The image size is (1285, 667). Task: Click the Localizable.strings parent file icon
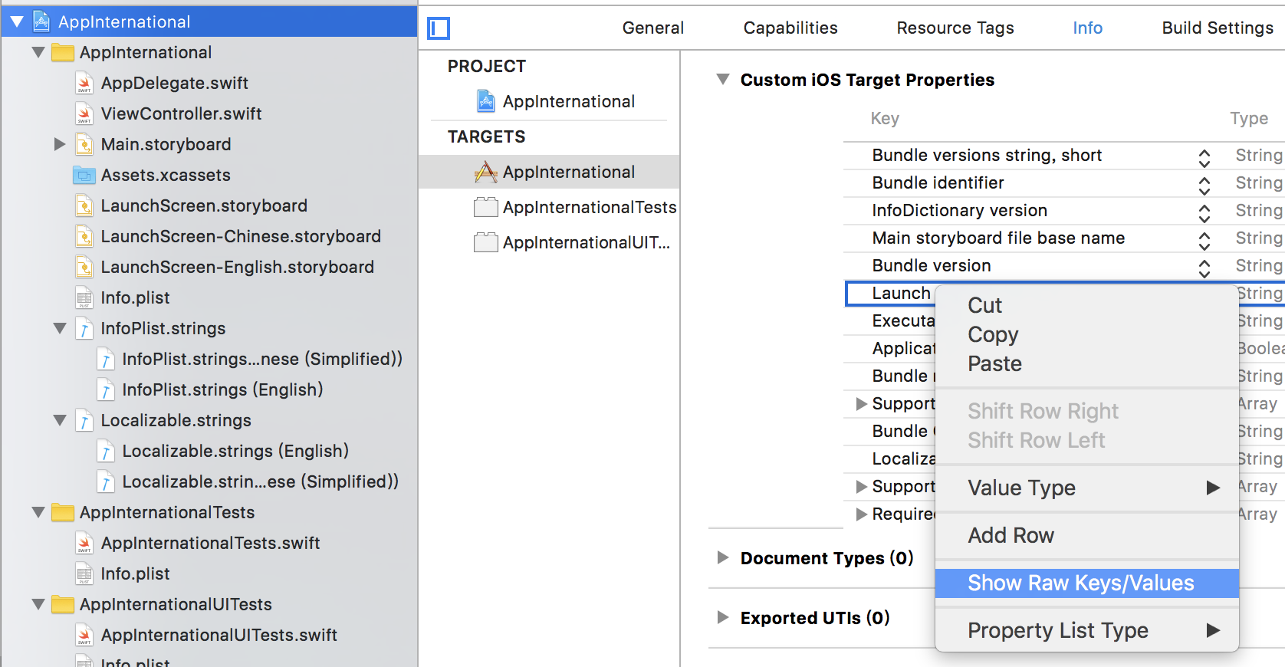point(84,420)
